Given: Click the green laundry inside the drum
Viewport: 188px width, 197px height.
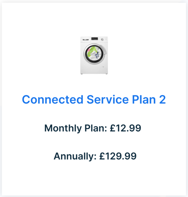Looking at the screenshot, I should tap(92, 51).
